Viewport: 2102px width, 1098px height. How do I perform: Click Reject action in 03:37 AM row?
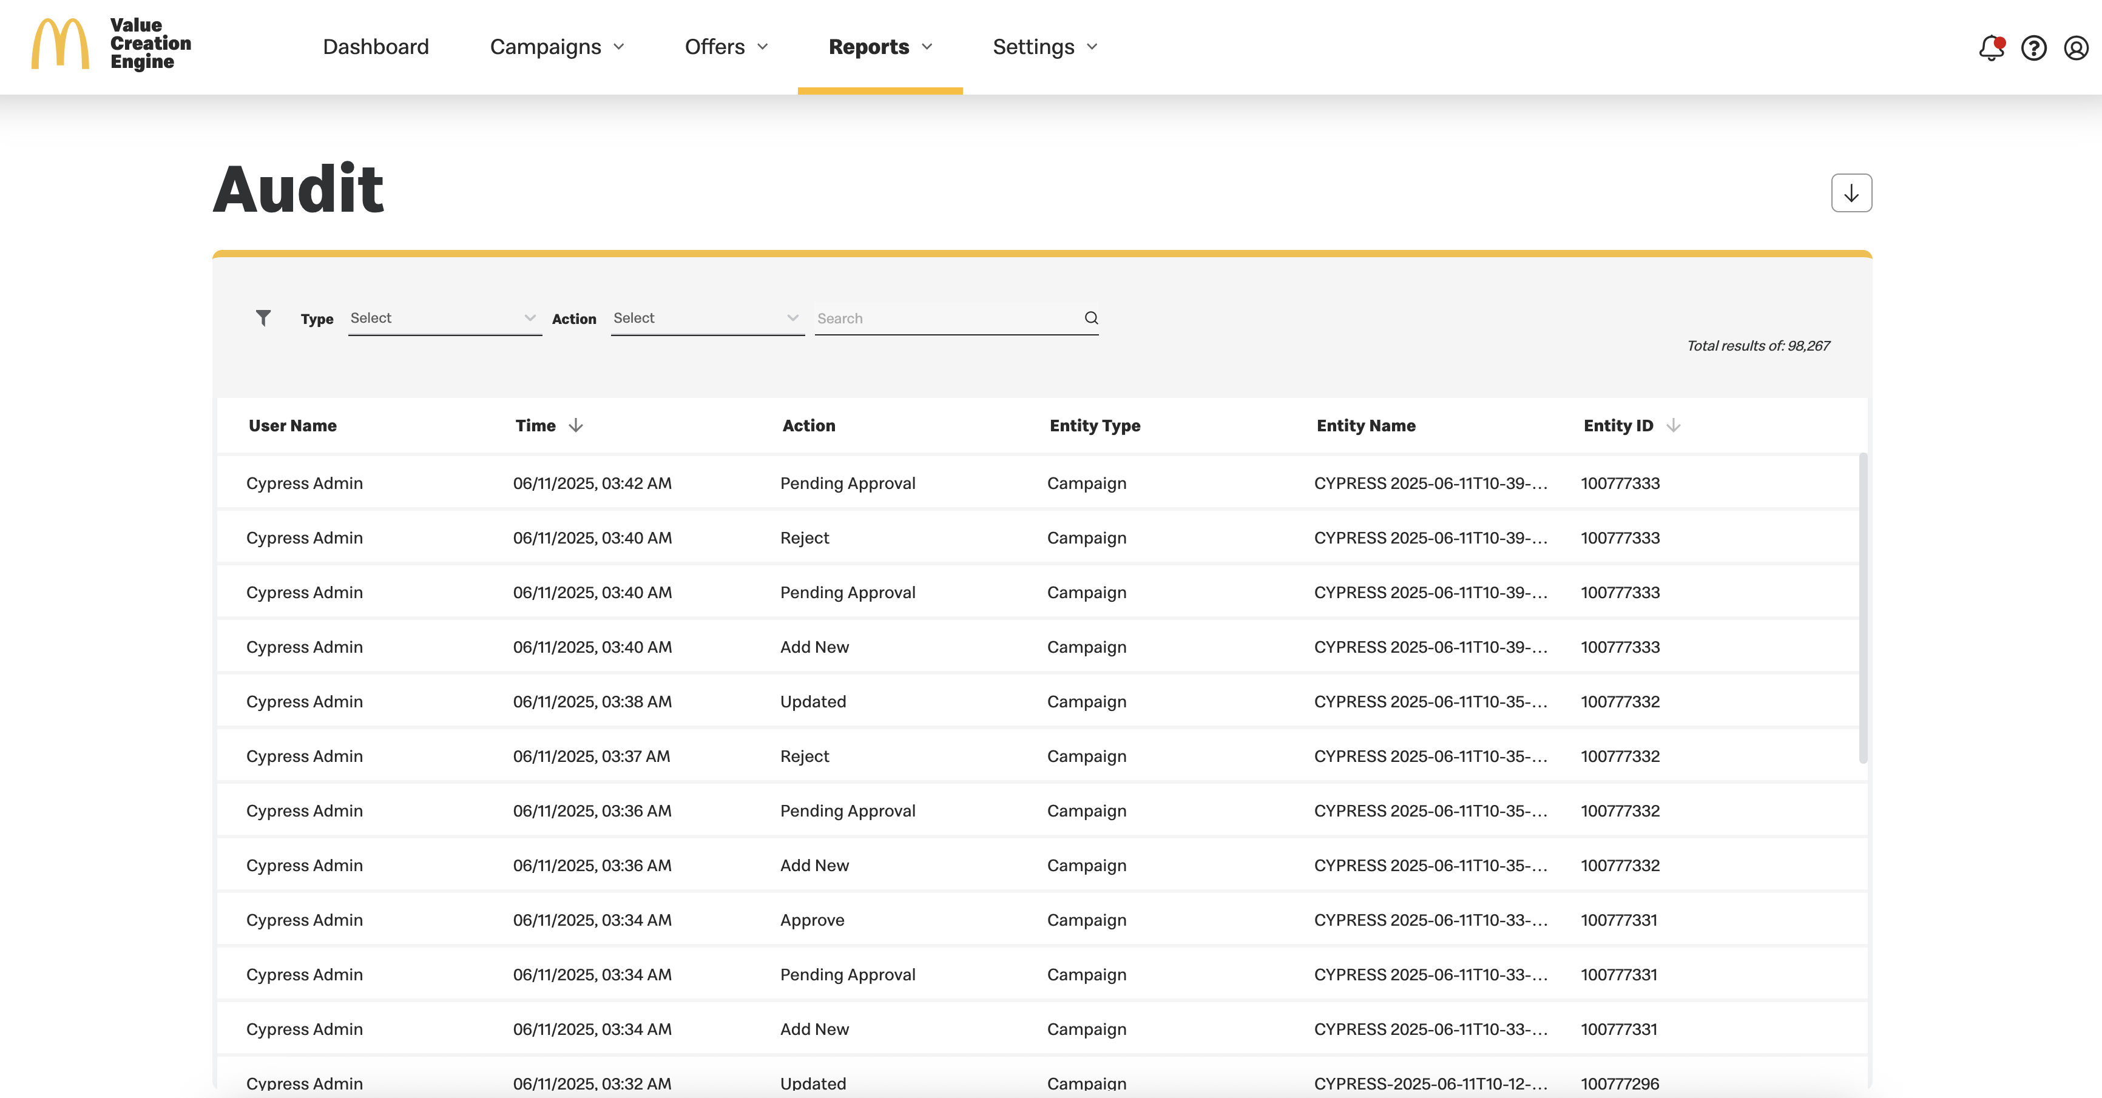point(805,756)
